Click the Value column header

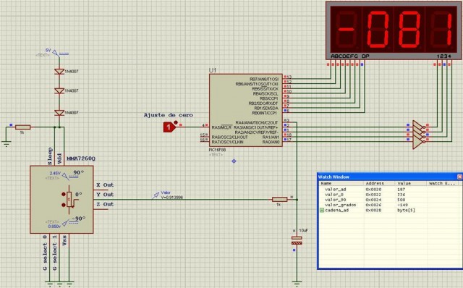412,183
